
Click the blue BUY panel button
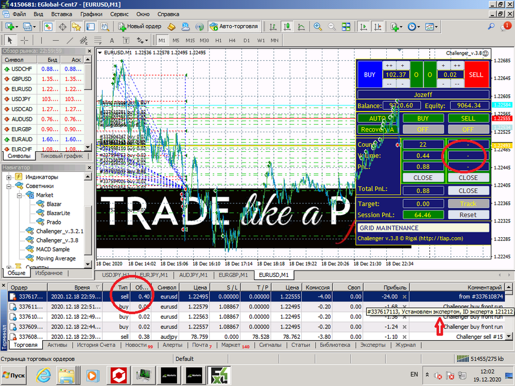click(x=369, y=75)
